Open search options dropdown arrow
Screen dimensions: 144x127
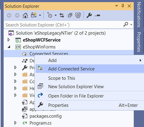(131, 24)
